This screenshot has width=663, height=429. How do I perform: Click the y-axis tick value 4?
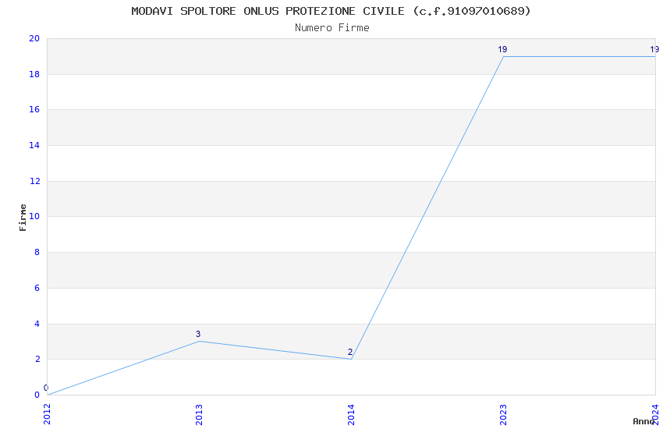pyautogui.click(x=37, y=324)
